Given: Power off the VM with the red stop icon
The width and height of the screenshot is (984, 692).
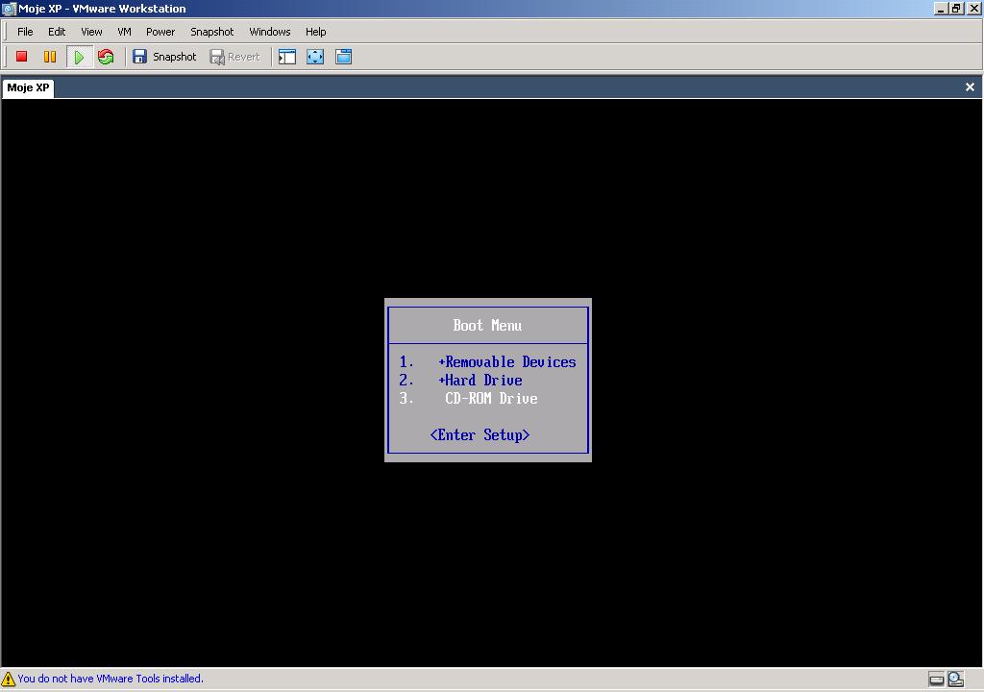Looking at the screenshot, I should click(x=21, y=57).
